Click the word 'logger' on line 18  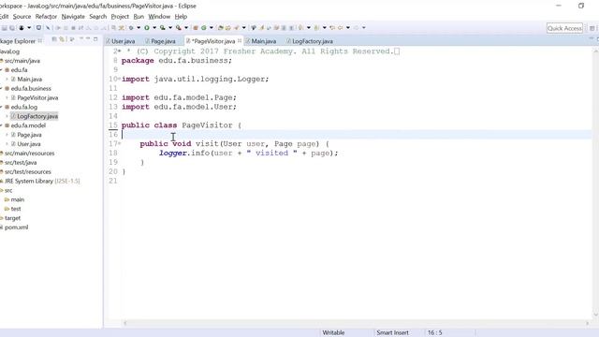(x=172, y=153)
